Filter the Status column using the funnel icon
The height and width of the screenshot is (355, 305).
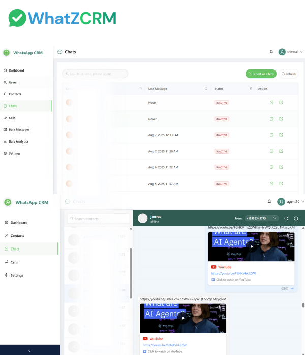(x=250, y=89)
